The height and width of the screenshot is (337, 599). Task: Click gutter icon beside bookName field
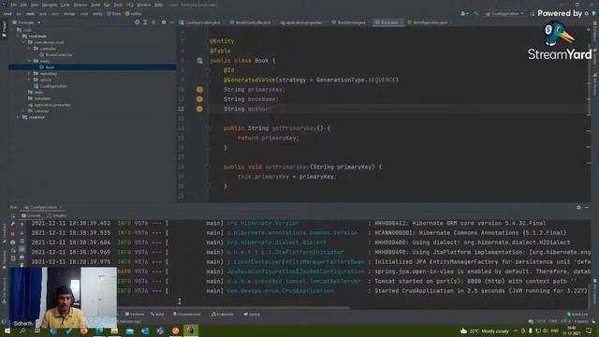click(199, 99)
